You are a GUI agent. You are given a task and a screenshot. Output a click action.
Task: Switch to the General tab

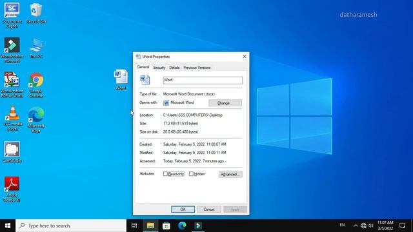click(143, 67)
